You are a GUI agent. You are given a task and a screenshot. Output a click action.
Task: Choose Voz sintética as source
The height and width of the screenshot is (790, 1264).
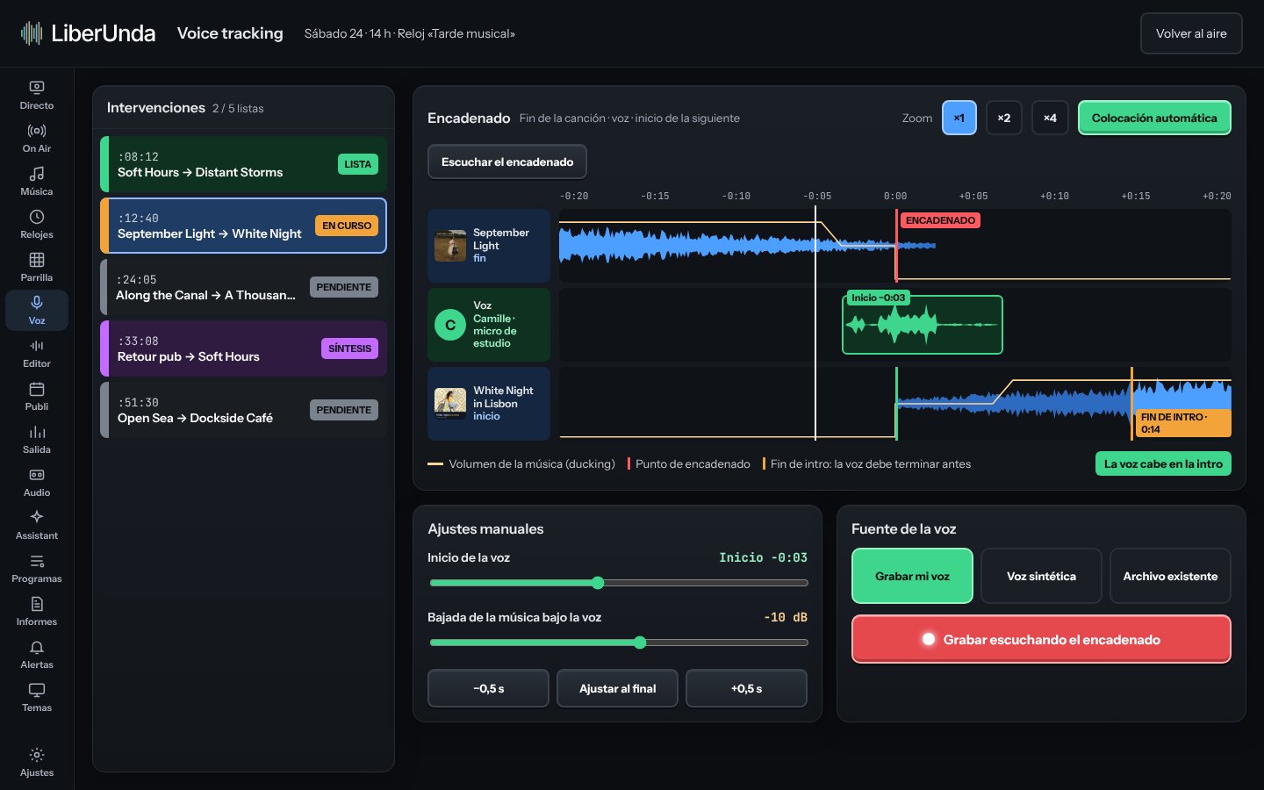1041,576
